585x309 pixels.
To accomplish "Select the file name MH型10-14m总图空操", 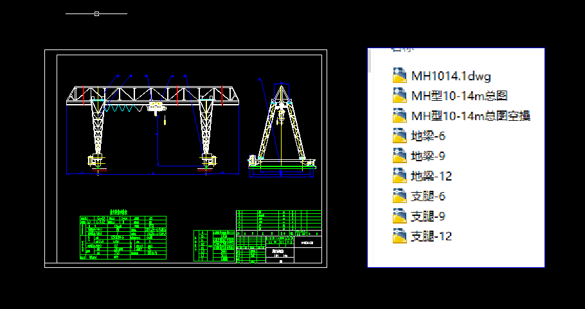I will click(471, 116).
